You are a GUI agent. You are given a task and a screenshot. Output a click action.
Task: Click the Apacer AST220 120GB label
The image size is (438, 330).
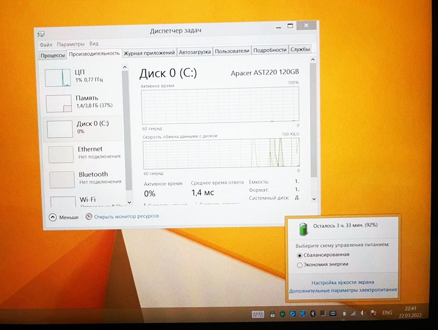click(x=265, y=72)
